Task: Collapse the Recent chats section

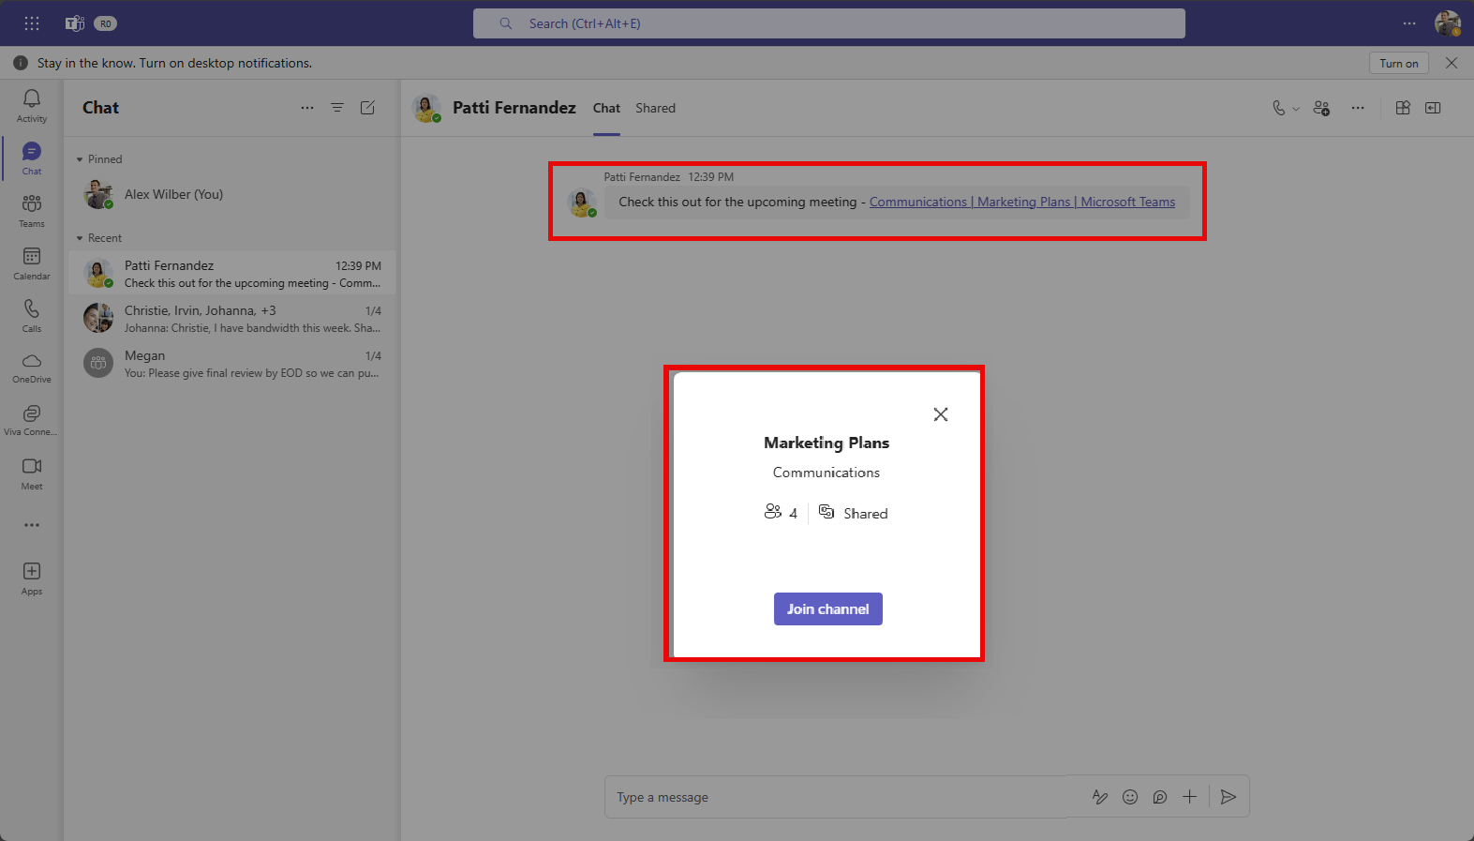Action: point(80,238)
